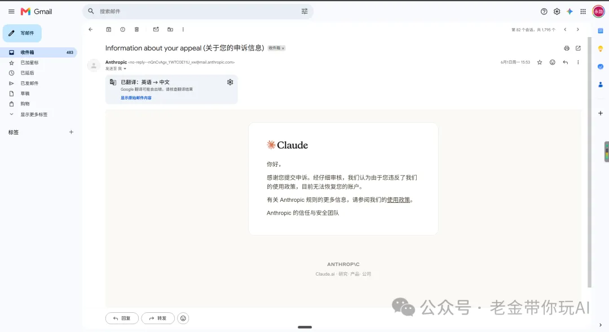Image resolution: width=609 pixels, height=332 pixels.
Task: Expand recipient details next to 发送至 我
Action: coord(125,69)
